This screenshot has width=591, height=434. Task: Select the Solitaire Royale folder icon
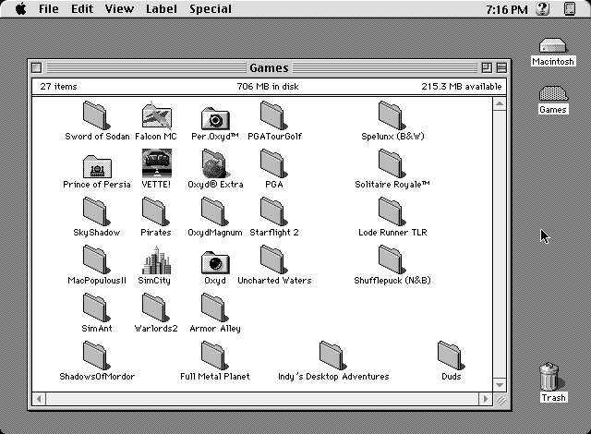[392, 163]
